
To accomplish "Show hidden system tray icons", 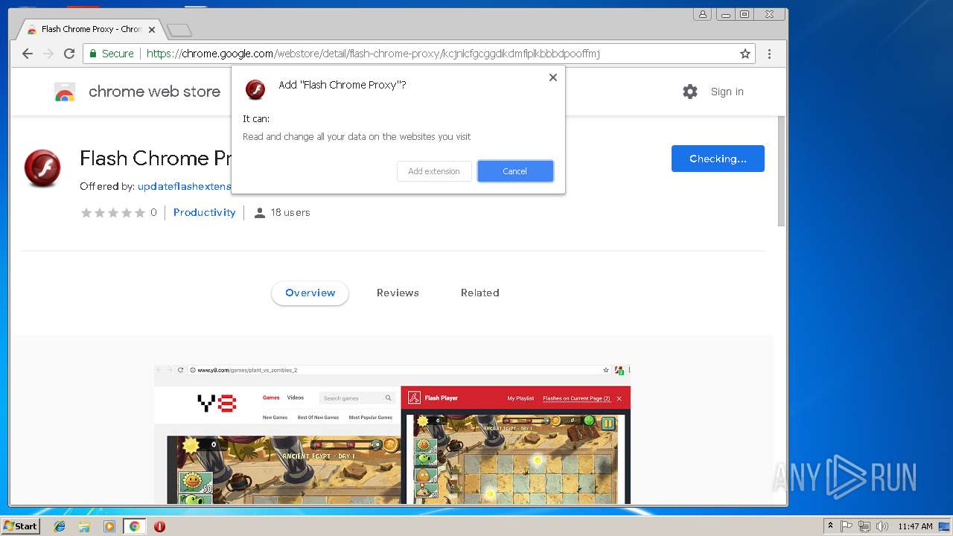I will click(831, 526).
